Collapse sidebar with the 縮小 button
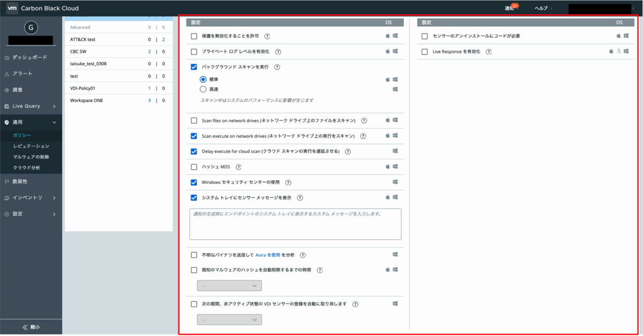The width and height of the screenshot is (643, 336). 31,327
